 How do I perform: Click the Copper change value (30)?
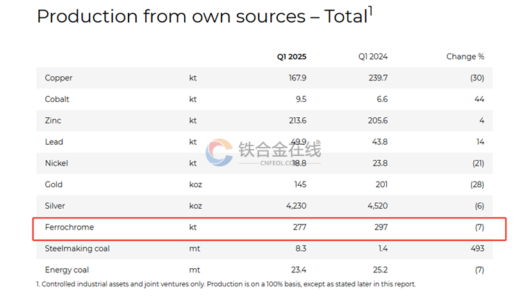click(477, 78)
